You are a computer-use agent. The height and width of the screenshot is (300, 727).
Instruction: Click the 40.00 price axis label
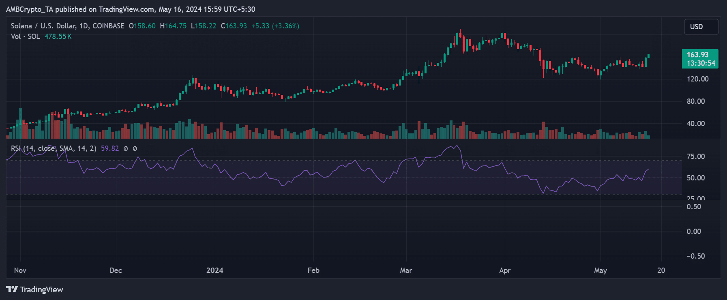(696, 124)
